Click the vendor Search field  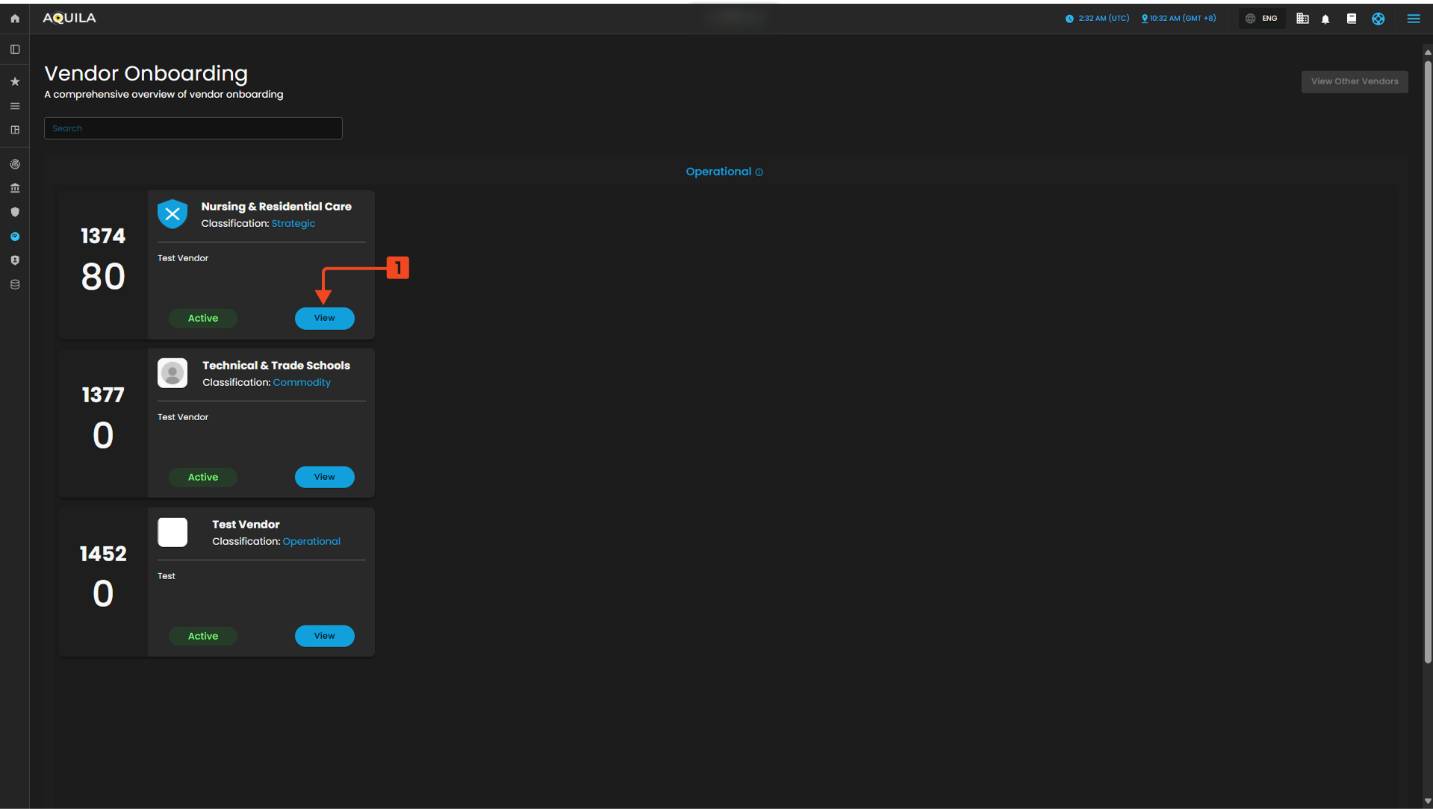coord(193,128)
